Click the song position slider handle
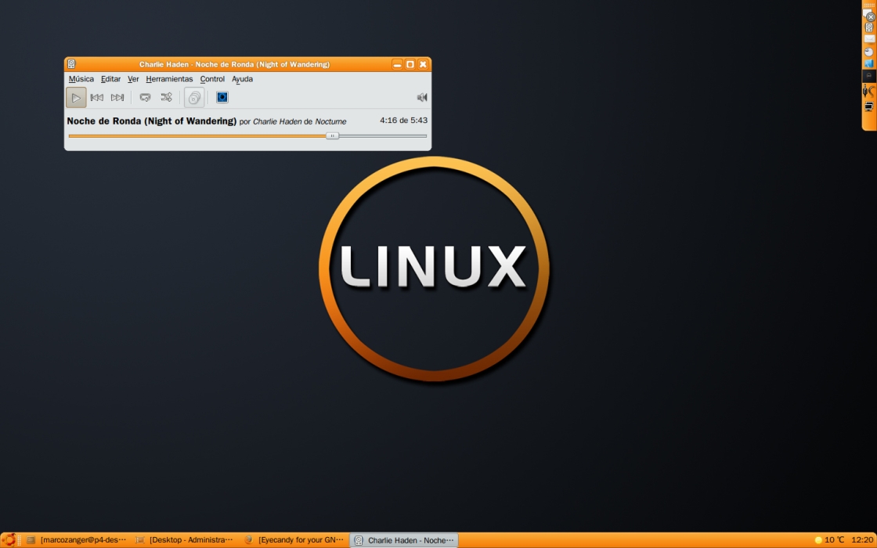The height and width of the screenshot is (548, 877). coord(332,136)
